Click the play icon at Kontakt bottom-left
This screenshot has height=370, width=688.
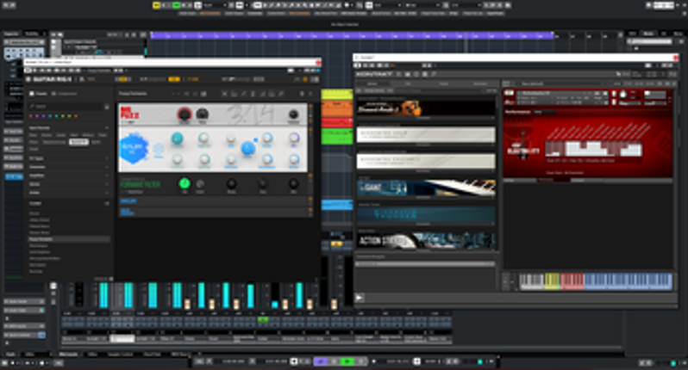360,298
